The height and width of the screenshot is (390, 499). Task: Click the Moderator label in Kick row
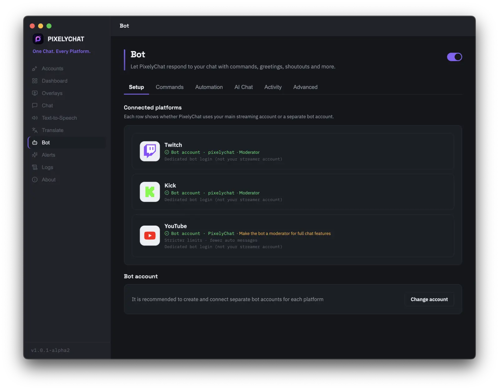(x=249, y=193)
